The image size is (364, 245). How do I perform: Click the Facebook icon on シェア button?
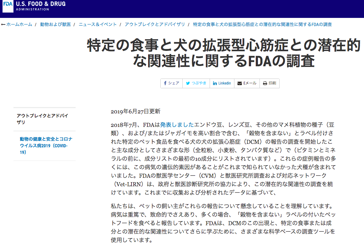click(165, 83)
